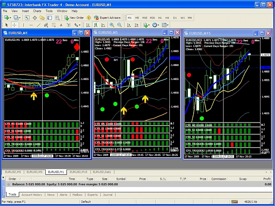Viewport: 275px width, 206px height.
Task: Open the Market Watch panel icon
Action: 27,18
